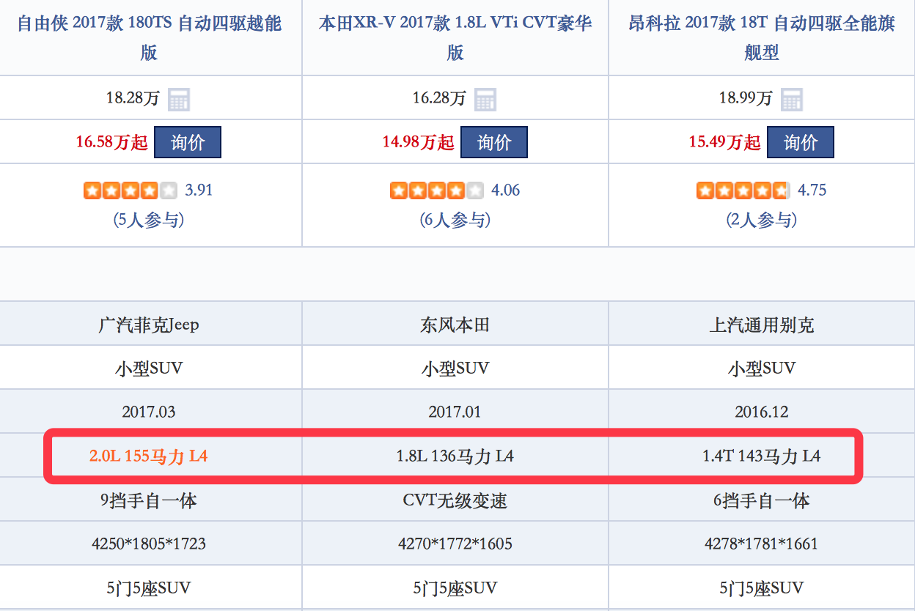
Task: Click star rating icons for 3.91 score
Action: [x=131, y=190]
